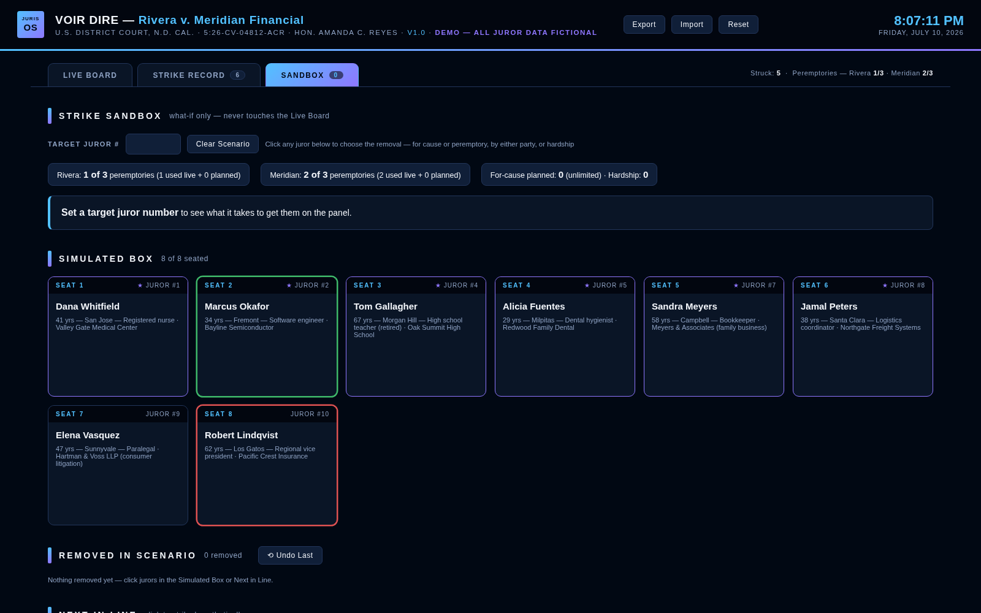Click the Strike Record count badge 6
This screenshot has height=613, width=981.
[237, 75]
